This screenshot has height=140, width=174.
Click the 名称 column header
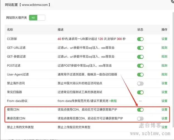coord(10,29)
